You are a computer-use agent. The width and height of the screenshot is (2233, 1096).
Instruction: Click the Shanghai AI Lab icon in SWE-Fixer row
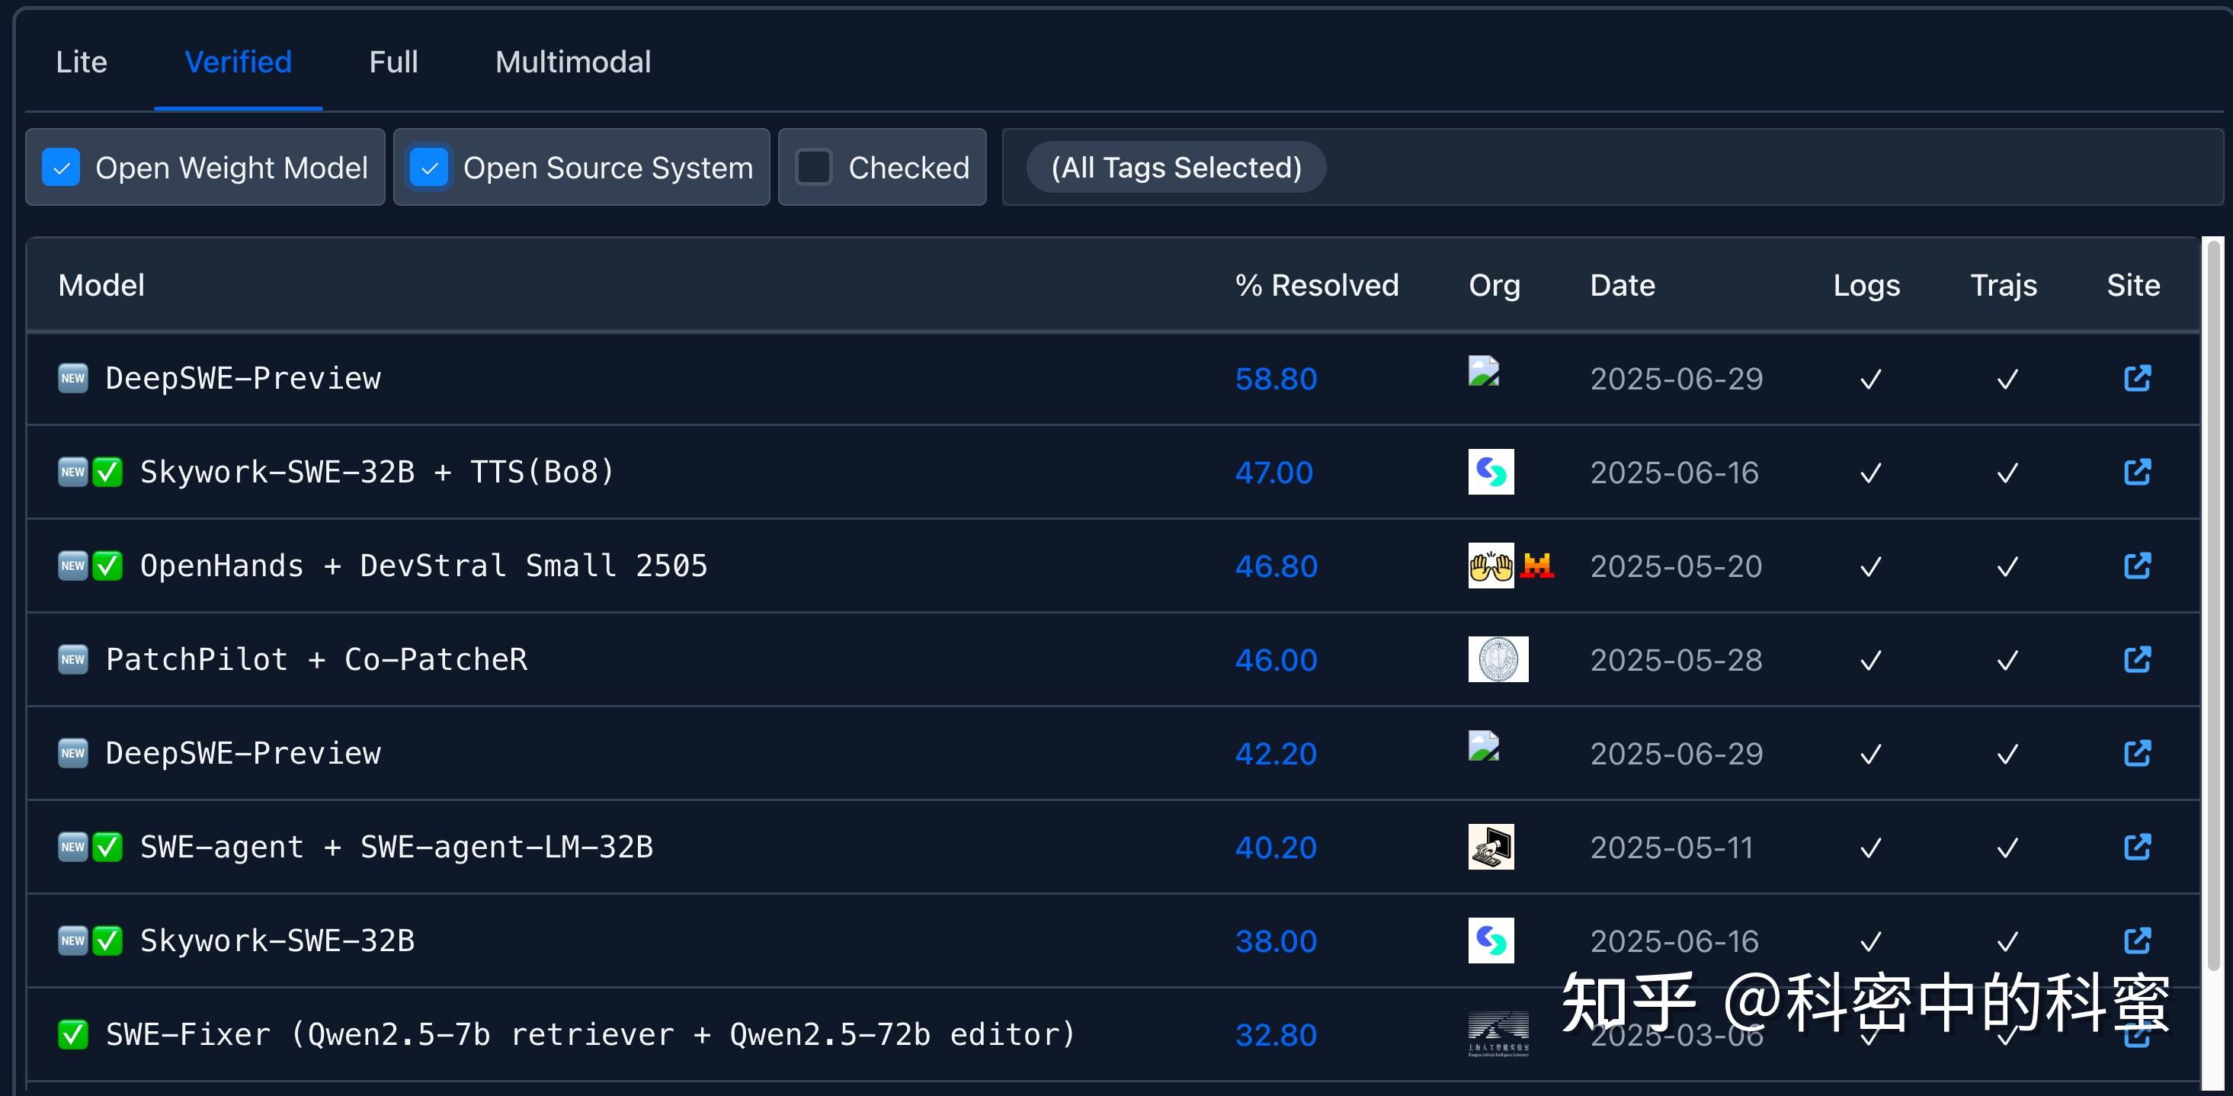click(1498, 1034)
